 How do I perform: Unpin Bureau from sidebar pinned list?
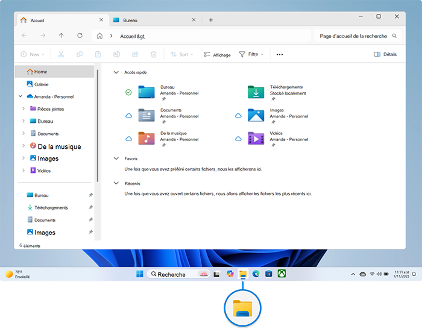90,195
